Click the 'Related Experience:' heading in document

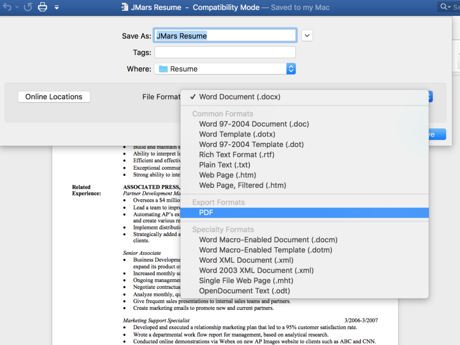(x=87, y=190)
